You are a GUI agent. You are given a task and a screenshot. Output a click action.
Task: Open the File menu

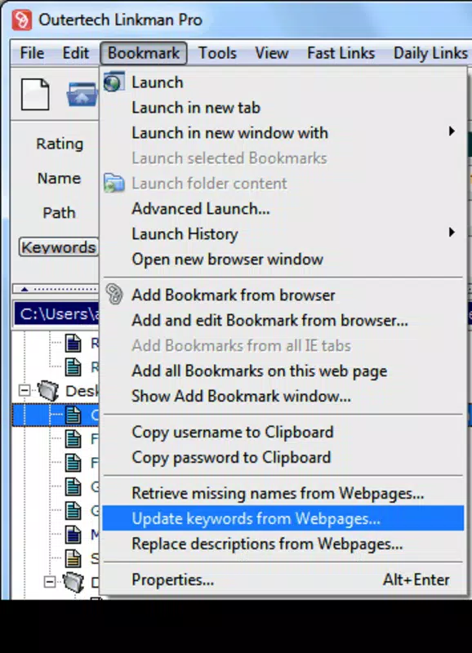(32, 53)
